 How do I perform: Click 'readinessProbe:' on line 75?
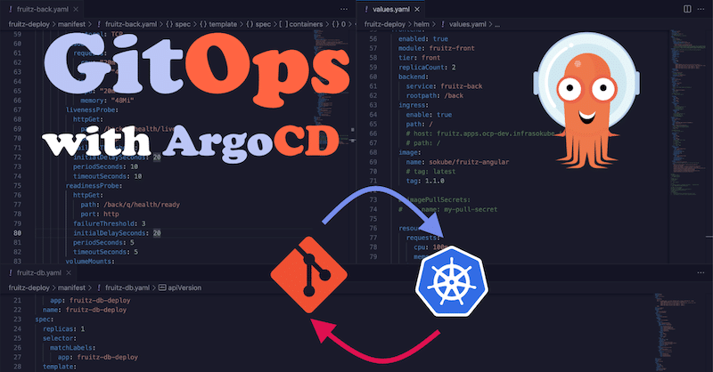pos(94,186)
